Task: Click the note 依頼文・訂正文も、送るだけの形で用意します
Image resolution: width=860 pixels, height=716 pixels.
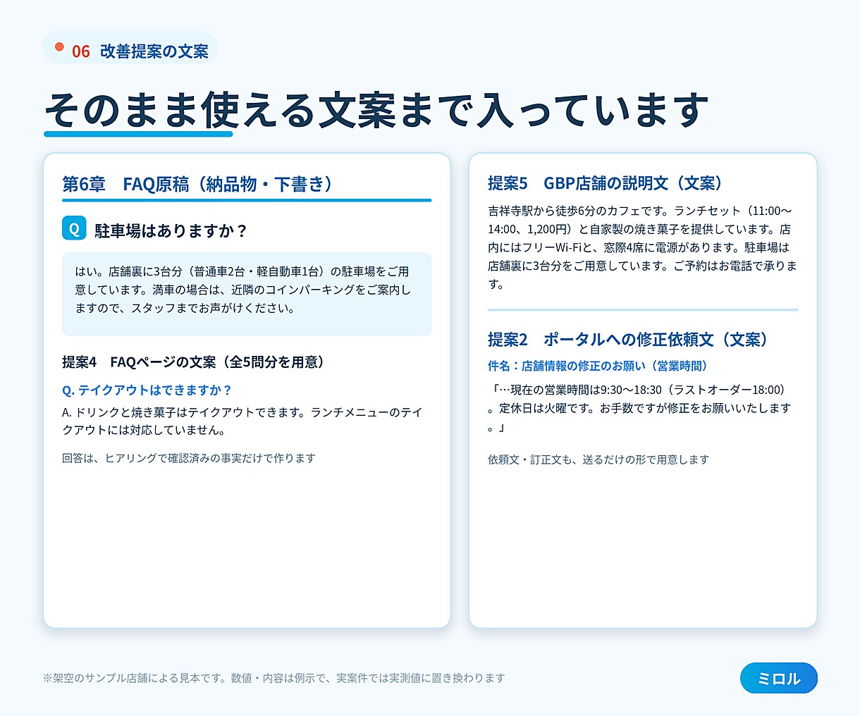Action: [598, 459]
